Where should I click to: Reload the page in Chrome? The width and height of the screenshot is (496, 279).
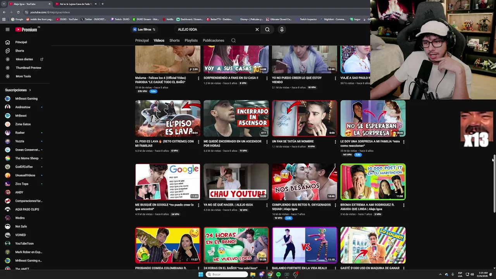tap(18, 12)
